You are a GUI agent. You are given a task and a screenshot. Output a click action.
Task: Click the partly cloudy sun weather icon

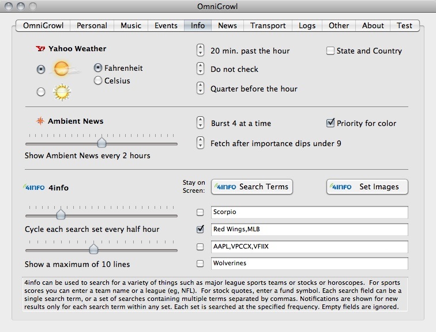pos(62,70)
